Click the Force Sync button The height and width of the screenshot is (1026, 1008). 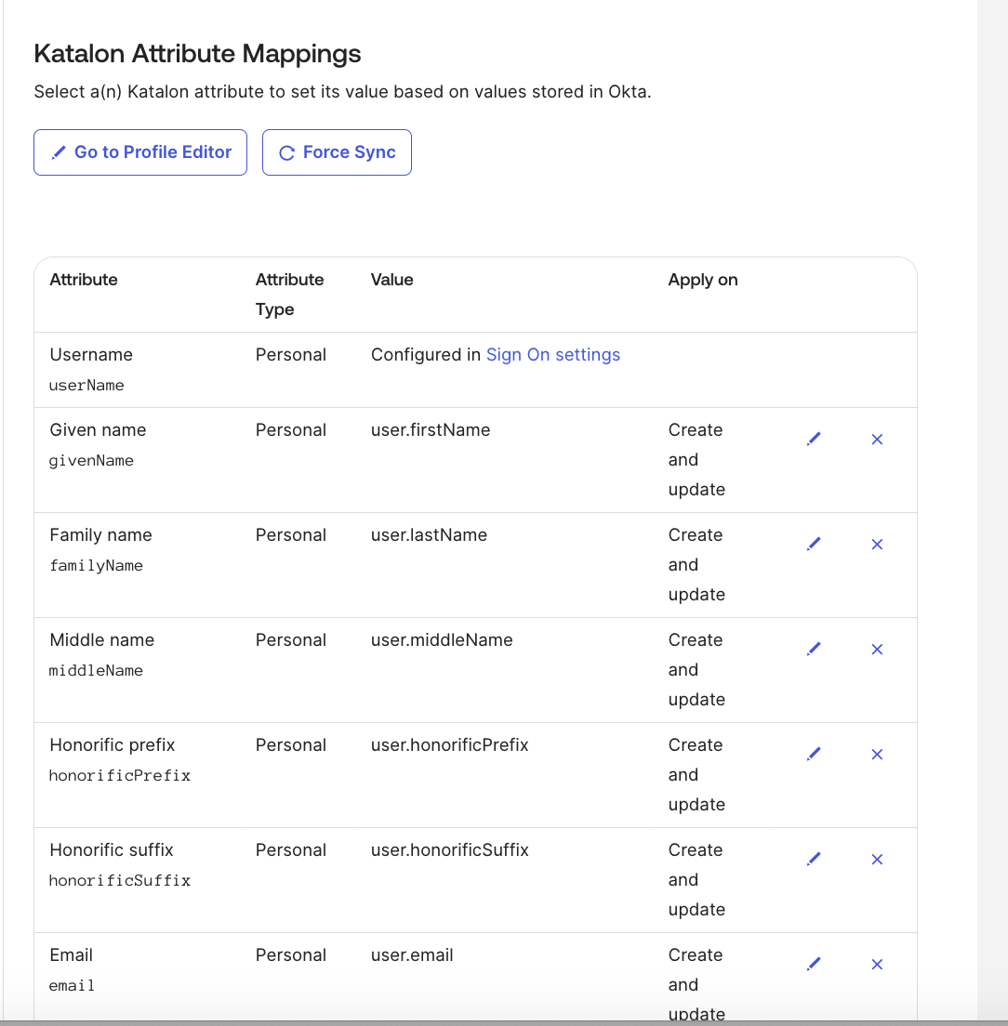[337, 152]
